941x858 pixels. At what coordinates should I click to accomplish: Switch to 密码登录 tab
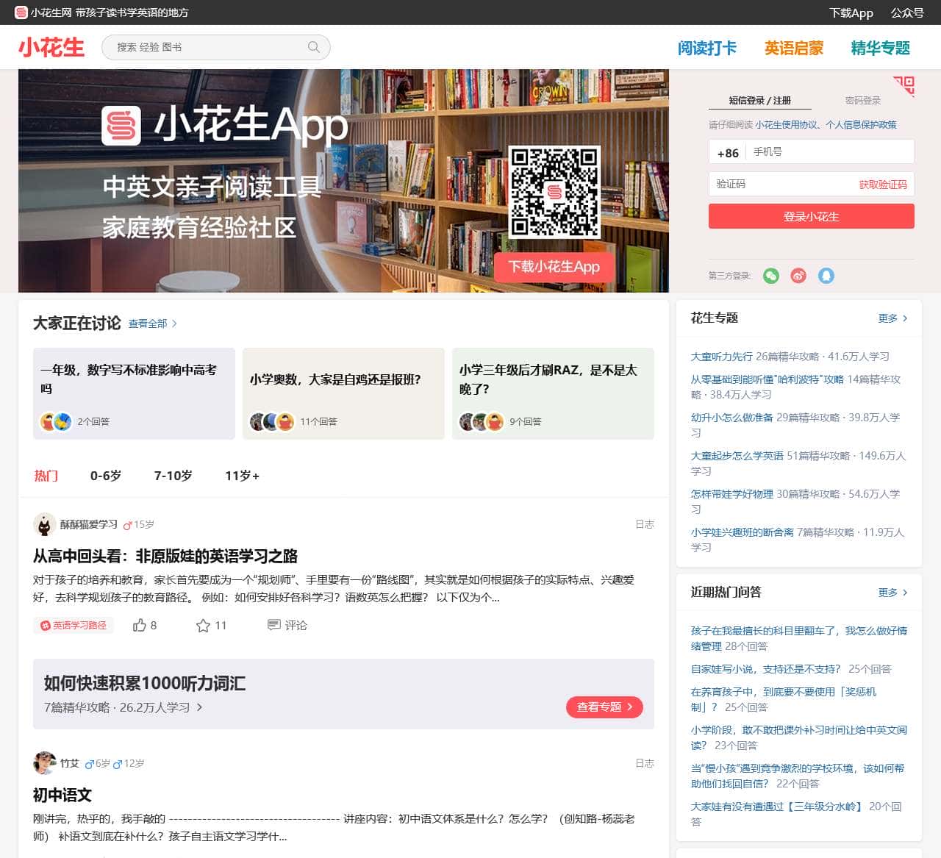[x=862, y=101]
